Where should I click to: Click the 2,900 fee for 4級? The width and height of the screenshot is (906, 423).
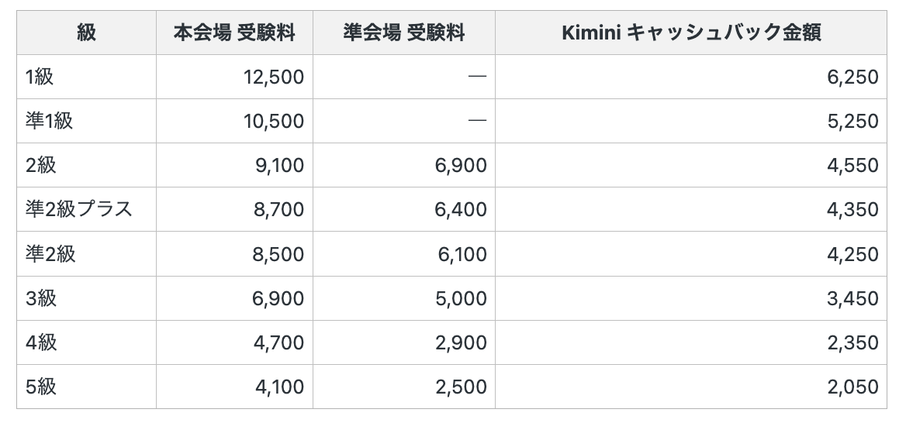pos(462,342)
